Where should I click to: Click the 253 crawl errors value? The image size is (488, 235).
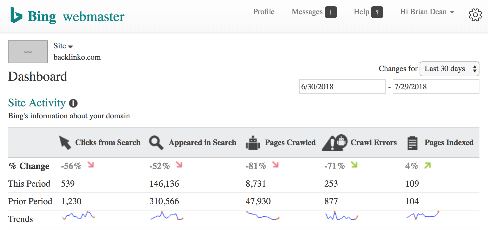[x=331, y=184]
